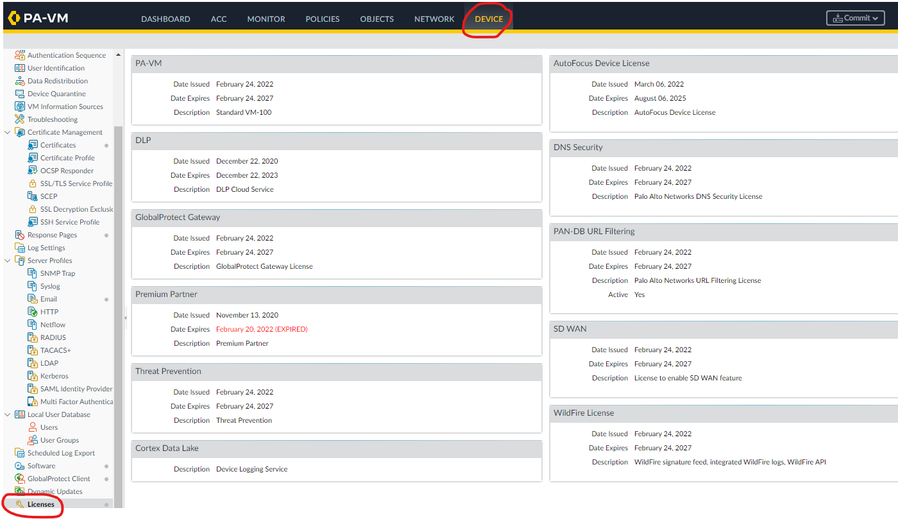Click the Troubleshooting wrench icon in sidebar

pos(20,119)
